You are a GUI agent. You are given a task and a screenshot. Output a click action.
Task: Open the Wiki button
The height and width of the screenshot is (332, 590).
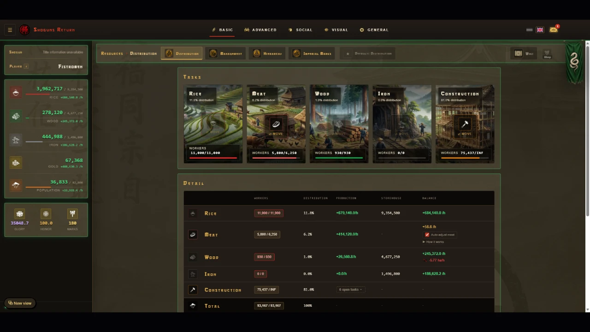coord(524,53)
